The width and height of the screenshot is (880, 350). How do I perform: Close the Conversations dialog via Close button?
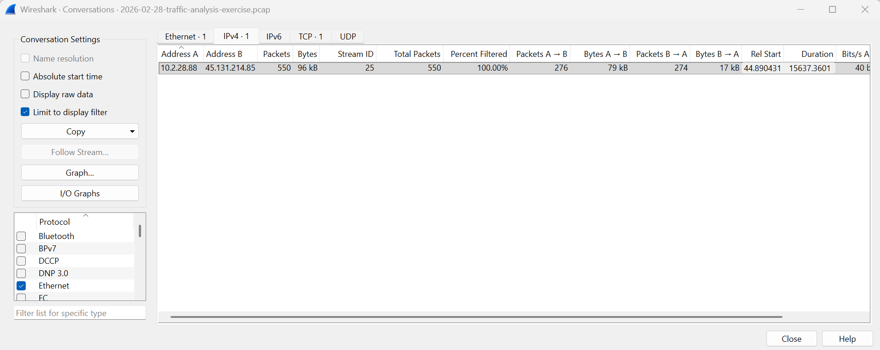(x=791, y=339)
